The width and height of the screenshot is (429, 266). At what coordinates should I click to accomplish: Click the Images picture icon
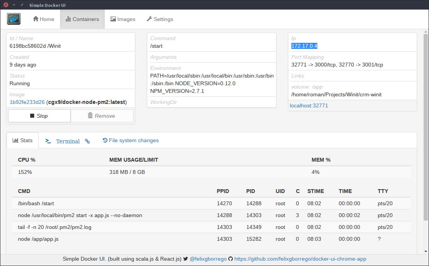113,19
